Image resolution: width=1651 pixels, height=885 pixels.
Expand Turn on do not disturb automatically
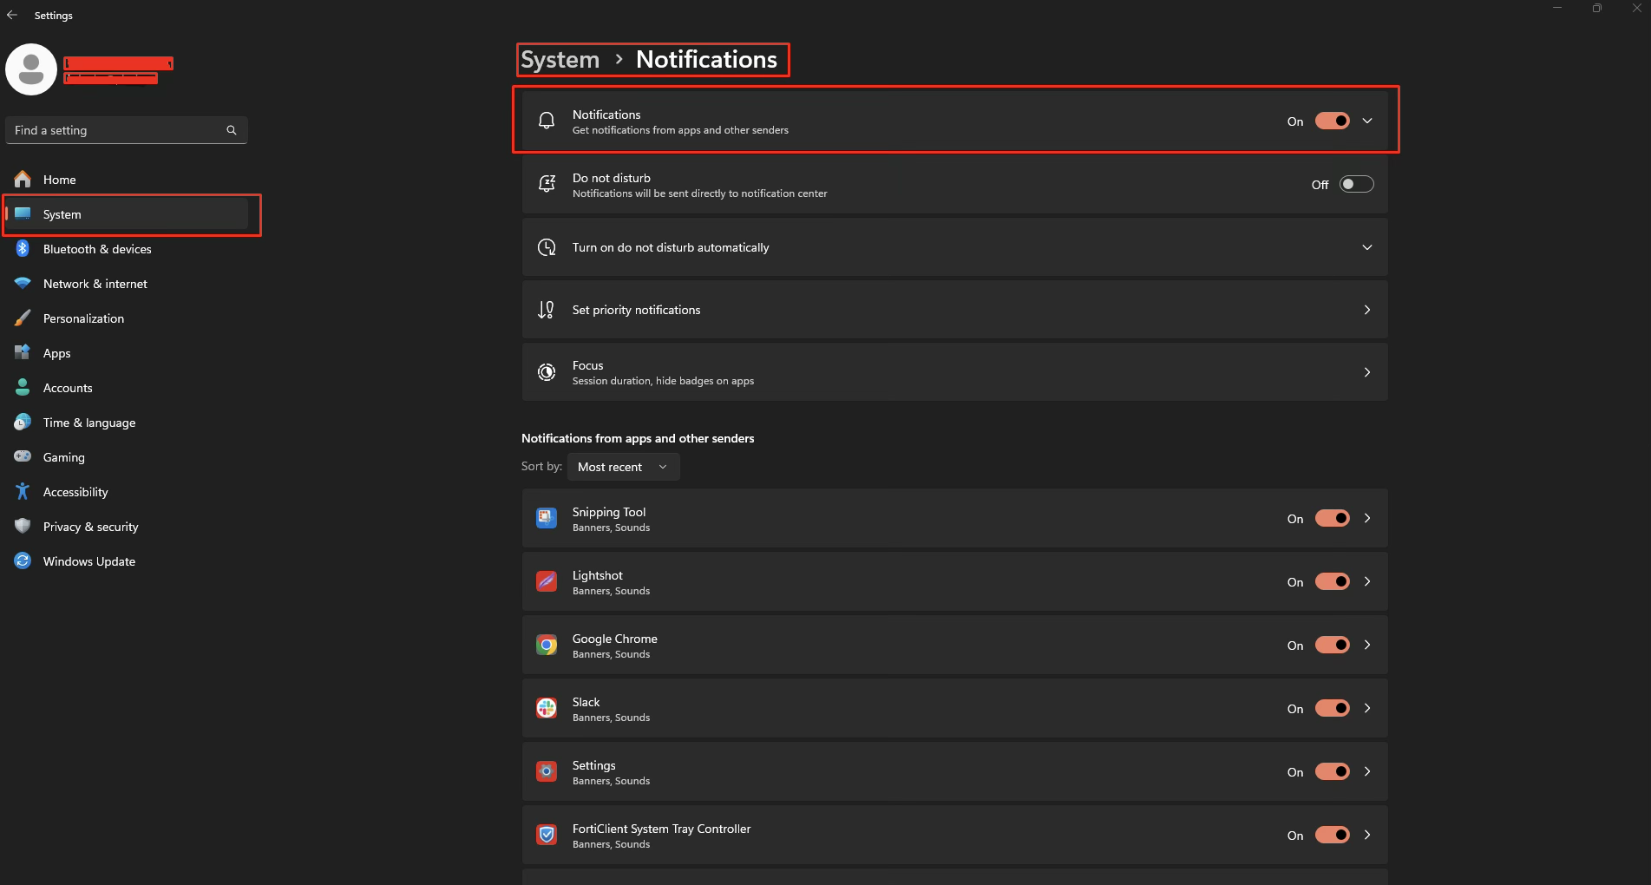[1366, 248]
